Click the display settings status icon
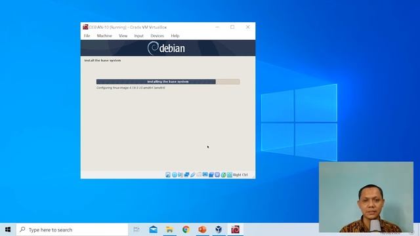420x236 pixels. [x=205, y=175]
